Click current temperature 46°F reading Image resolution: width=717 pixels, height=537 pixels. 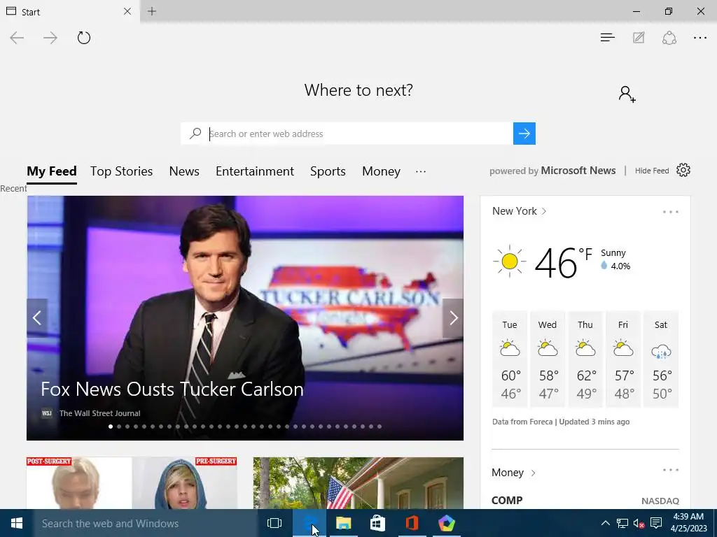click(563, 262)
